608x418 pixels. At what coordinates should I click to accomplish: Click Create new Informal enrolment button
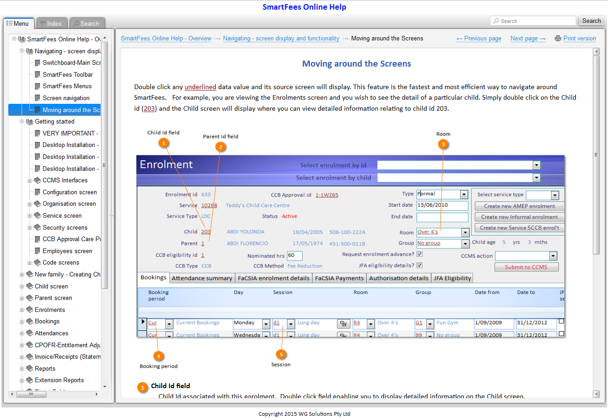(519, 217)
